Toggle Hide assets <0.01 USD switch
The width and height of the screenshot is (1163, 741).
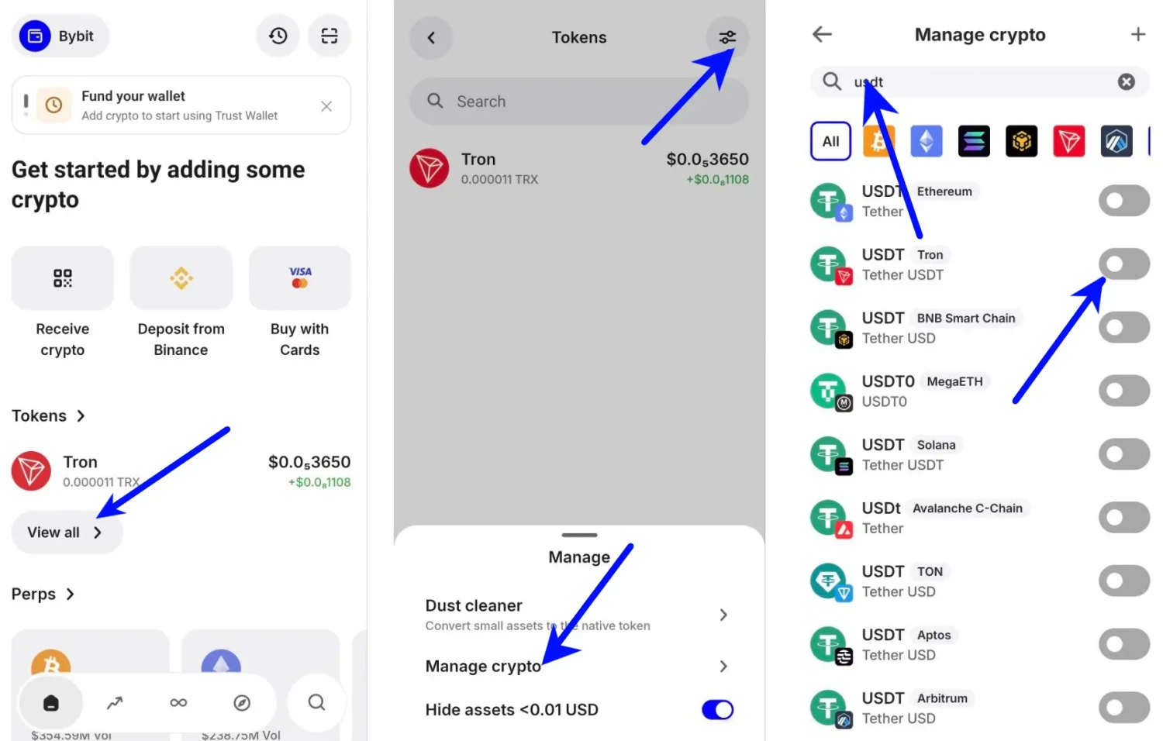tap(718, 710)
